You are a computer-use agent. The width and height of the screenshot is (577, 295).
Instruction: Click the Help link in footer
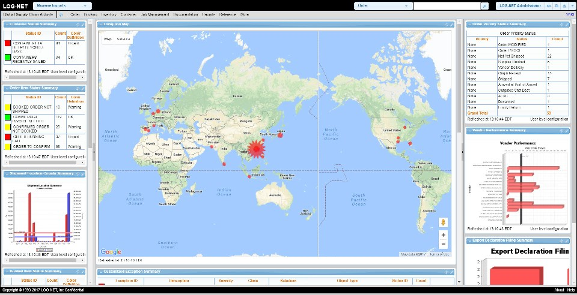pos(571,290)
